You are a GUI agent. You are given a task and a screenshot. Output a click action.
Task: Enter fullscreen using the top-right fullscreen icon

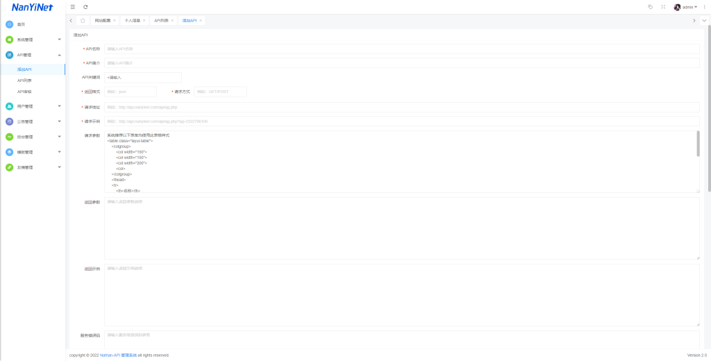point(663,7)
